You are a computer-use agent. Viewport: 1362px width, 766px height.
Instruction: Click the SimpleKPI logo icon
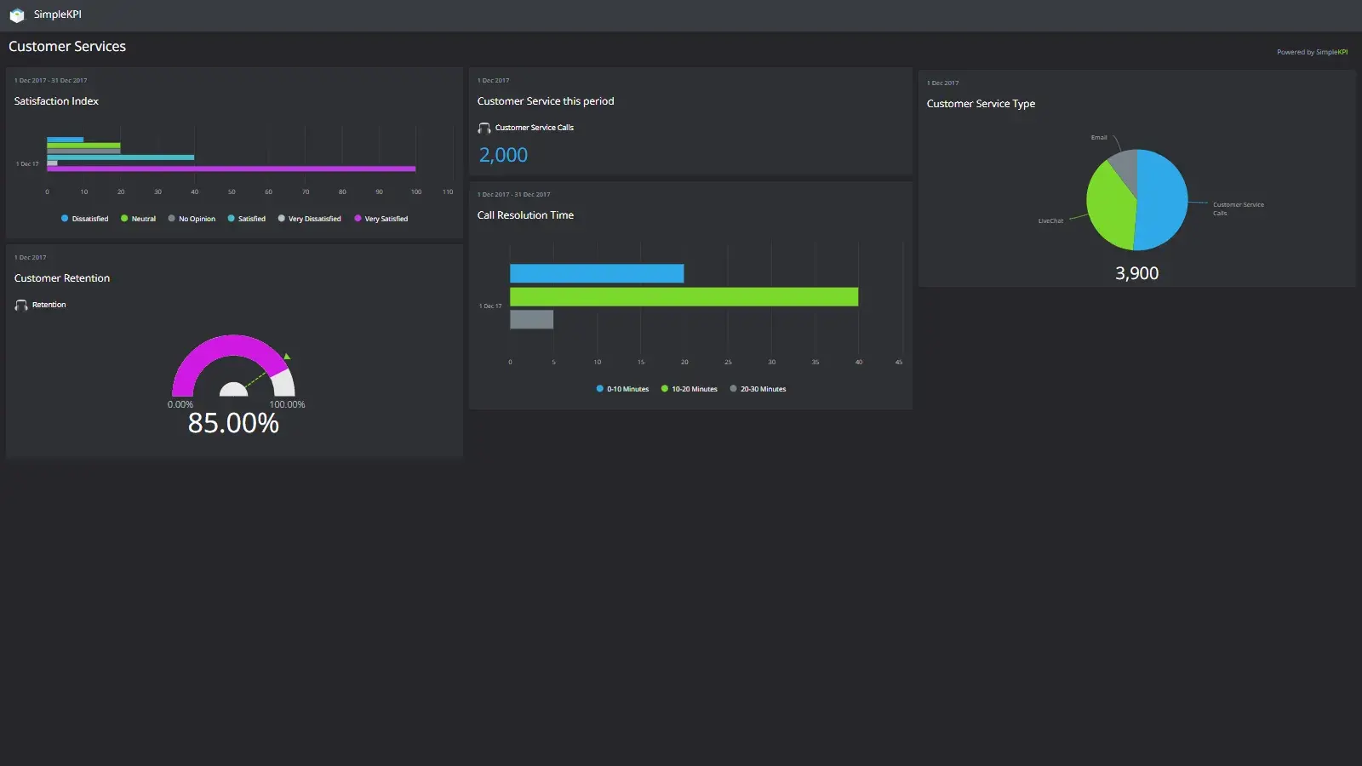pyautogui.click(x=17, y=14)
